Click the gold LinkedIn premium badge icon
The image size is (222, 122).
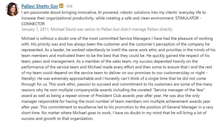[61, 6]
